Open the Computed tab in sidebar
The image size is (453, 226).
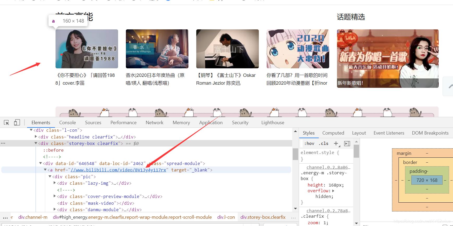(x=333, y=133)
